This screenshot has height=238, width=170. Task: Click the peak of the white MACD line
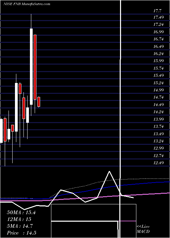[x=109, y=171]
